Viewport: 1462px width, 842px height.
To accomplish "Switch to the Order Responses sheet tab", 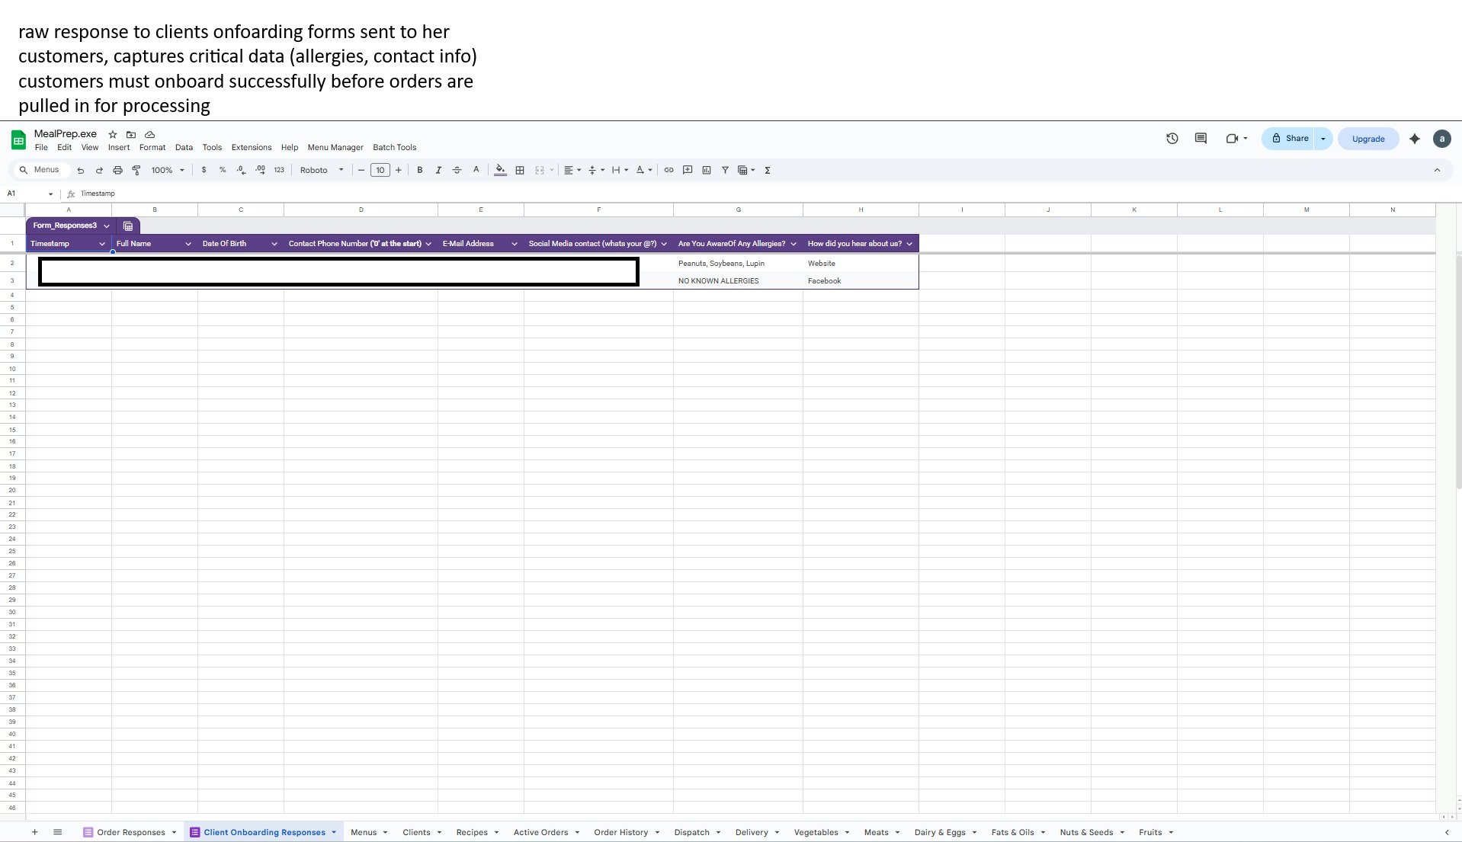I will pos(130,832).
